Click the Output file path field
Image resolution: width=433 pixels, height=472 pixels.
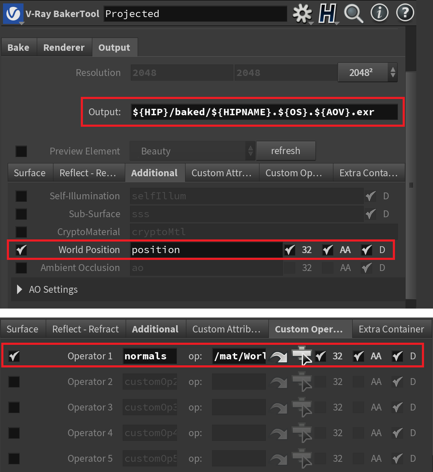[x=264, y=112]
